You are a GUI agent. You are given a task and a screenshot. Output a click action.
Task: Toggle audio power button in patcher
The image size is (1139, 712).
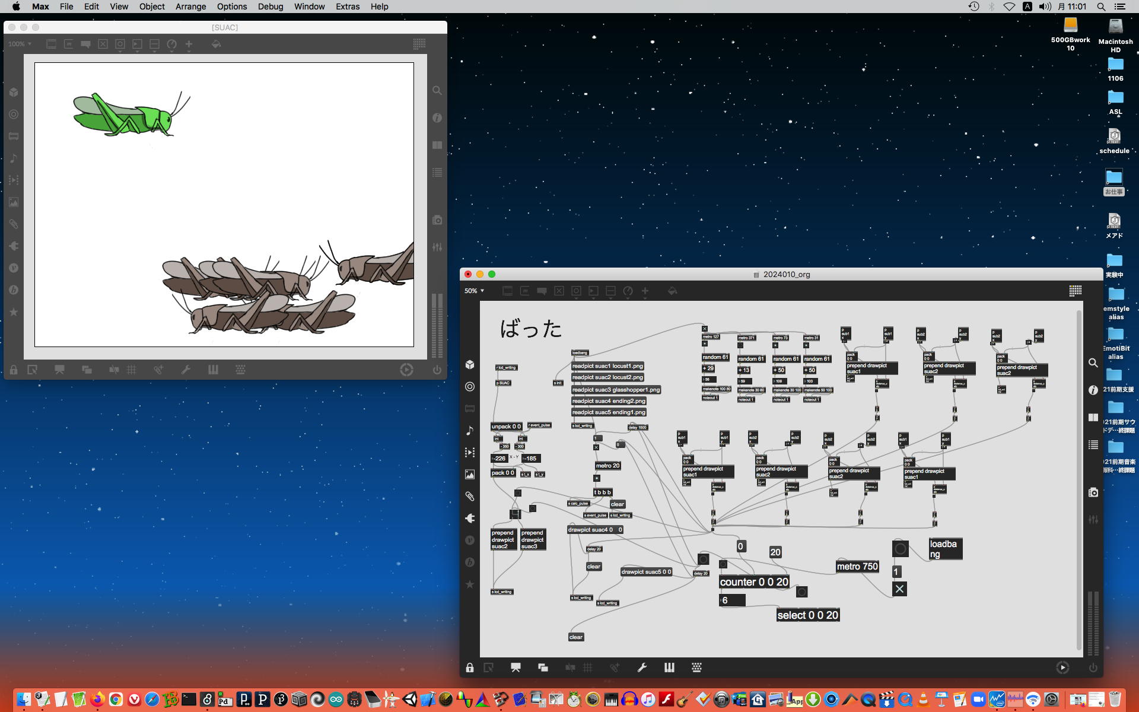1093,667
